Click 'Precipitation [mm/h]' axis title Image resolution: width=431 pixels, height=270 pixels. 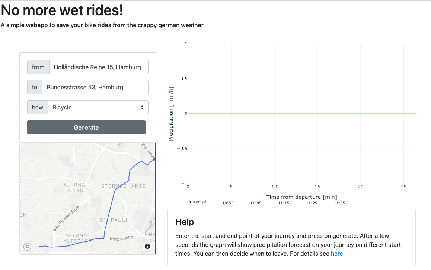click(x=171, y=114)
